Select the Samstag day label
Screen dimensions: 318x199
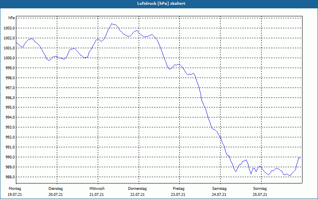[x=219, y=189]
